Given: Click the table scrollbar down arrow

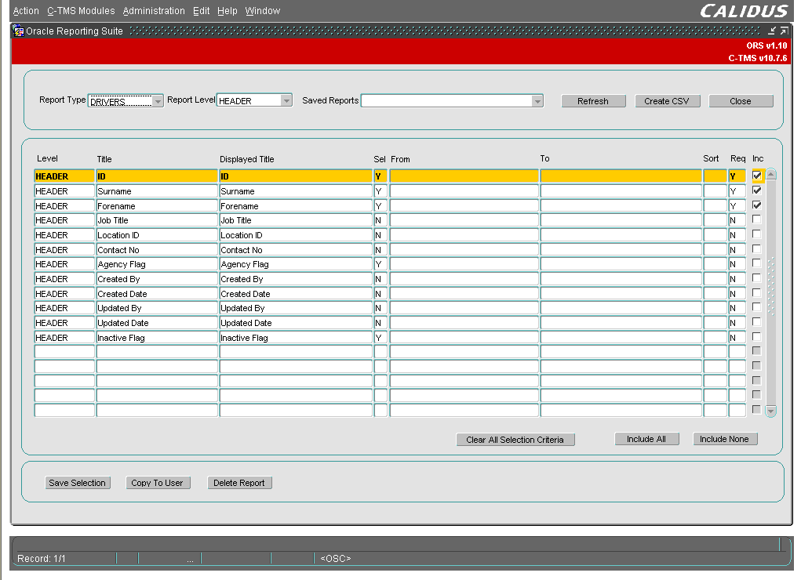Looking at the screenshot, I should coord(771,411).
